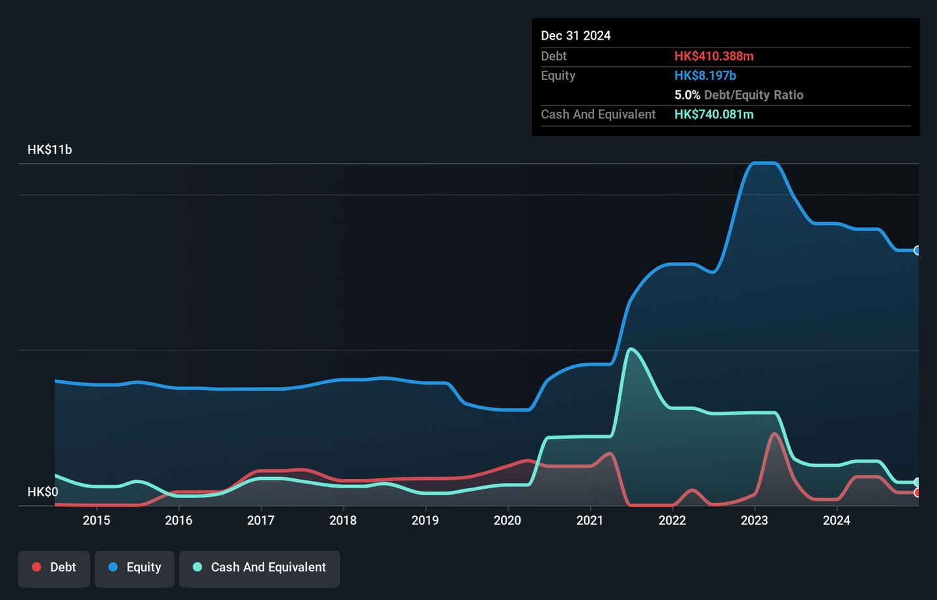The width and height of the screenshot is (937, 600).
Task: Click the HK$740.081m cash value in tooltip
Action: tap(714, 114)
